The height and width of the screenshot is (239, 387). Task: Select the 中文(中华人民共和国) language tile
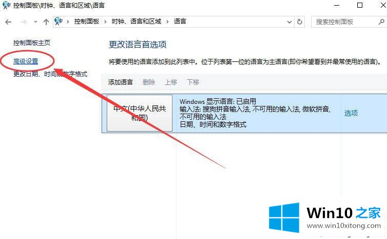140,113
